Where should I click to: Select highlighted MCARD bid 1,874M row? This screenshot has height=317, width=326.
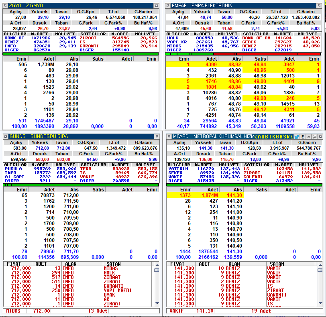[x=205, y=195]
